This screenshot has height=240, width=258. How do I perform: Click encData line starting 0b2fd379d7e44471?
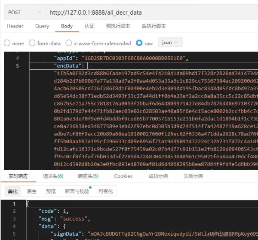tap(156, 111)
